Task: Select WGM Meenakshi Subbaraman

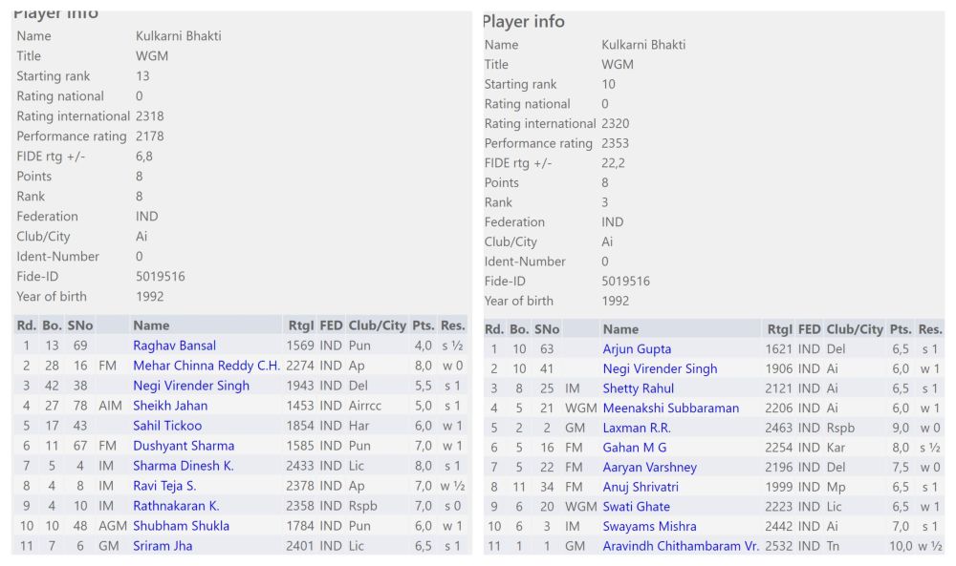Action: tap(670, 409)
